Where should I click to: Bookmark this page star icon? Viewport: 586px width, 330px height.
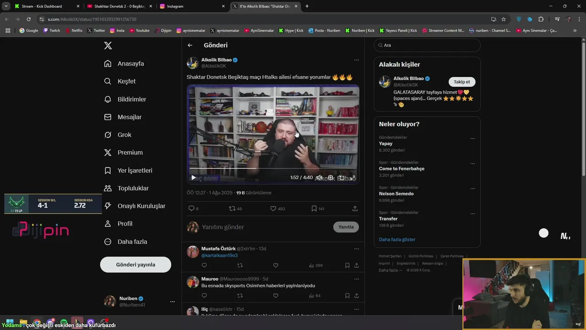(504, 19)
